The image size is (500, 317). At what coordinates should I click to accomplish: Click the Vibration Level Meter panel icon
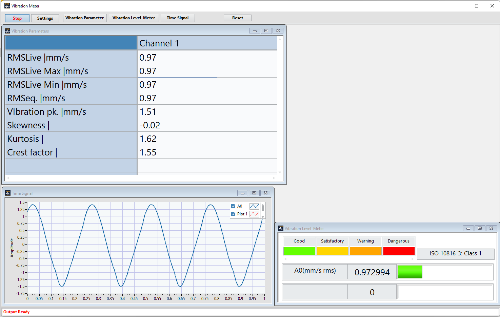[x=281, y=228]
